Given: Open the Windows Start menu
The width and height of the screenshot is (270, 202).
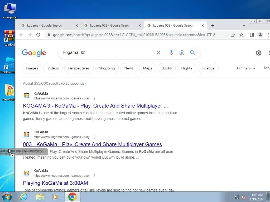Looking at the screenshot, I should click(7, 197).
